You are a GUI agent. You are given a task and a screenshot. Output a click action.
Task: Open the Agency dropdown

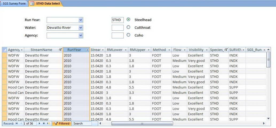(x=81, y=35)
